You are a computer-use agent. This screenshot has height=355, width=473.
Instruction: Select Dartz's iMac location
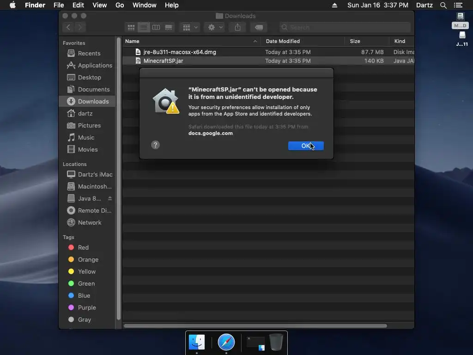(x=87, y=174)
